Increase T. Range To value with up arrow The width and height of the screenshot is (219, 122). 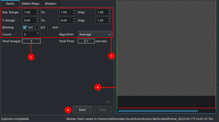point(74,19)
